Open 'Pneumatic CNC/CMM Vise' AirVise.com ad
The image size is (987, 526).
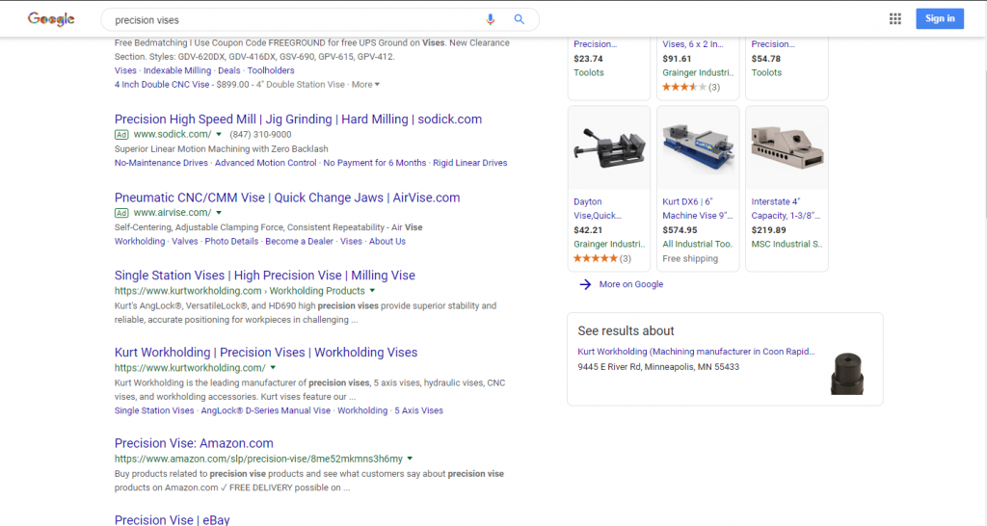[287, 197]
